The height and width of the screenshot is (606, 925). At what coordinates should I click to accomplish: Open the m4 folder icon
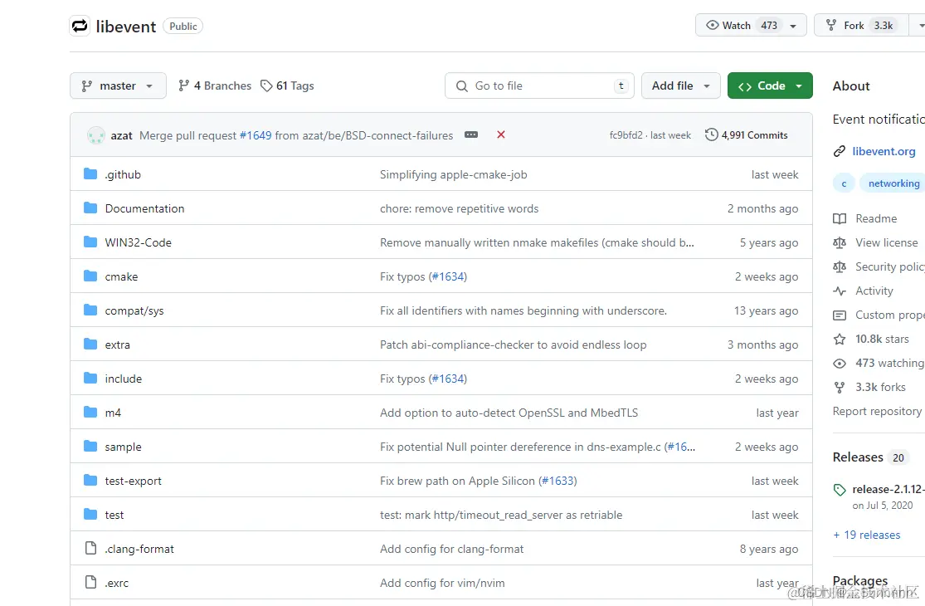[x=90, y=413]
